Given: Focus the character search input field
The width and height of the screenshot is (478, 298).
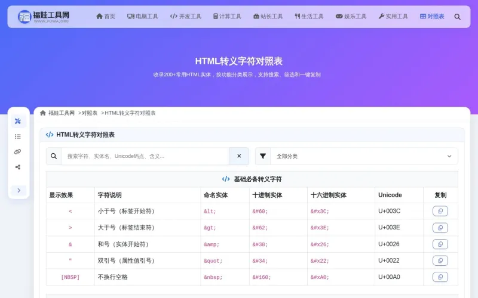Looking at the screenshot, I should click(145, 156).
